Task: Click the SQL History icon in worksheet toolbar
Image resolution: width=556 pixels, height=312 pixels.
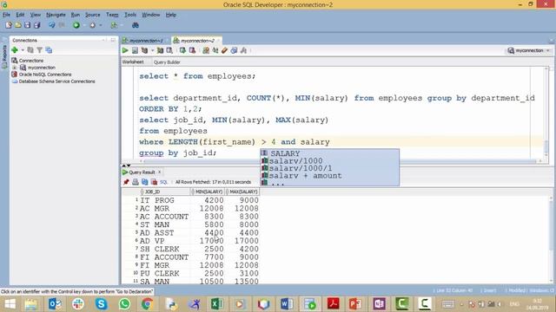Action: click(x=234, y=50)
